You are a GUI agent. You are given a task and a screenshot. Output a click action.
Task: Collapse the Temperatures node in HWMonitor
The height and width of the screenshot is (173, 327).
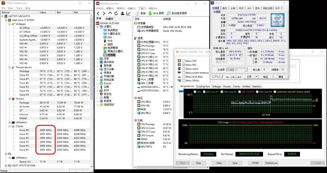pos(9,67)
